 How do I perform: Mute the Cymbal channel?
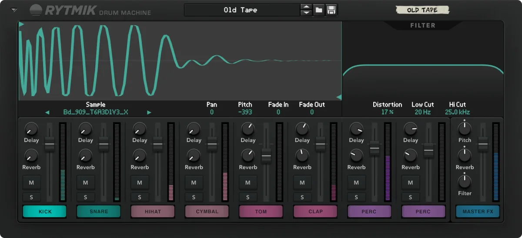click(194, 182)
